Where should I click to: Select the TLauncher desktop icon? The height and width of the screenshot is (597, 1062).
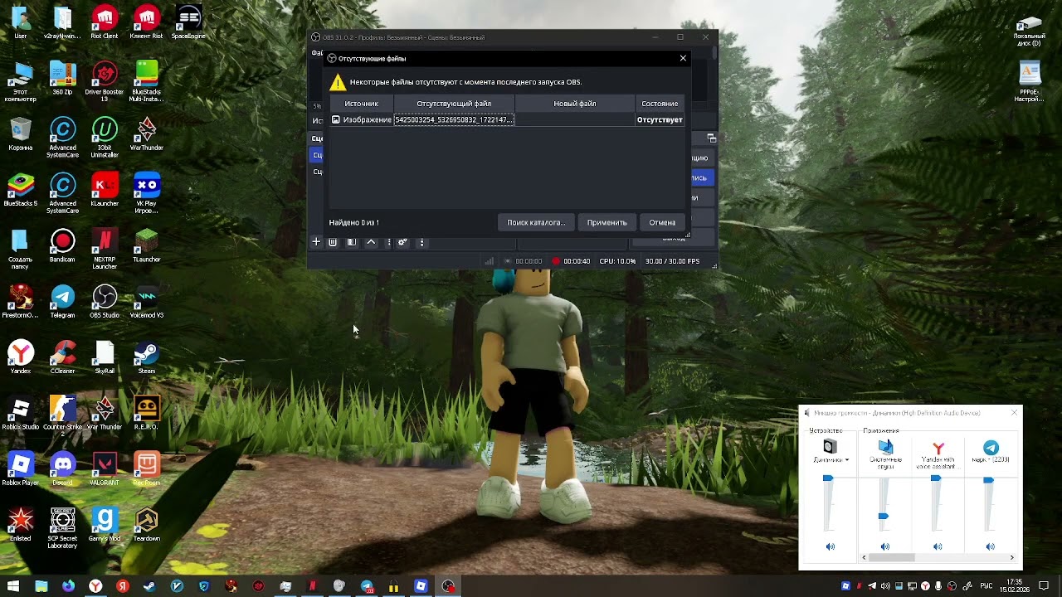(147, 246)
